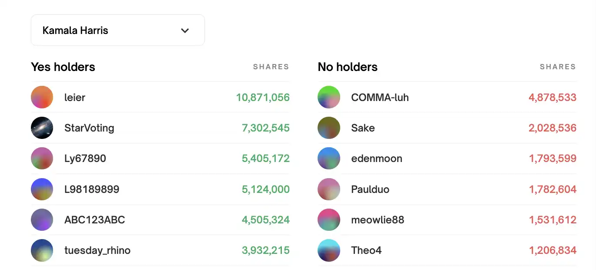This screenshot has width=596, height=270.
Task: Click the meowlie88 username link
Action: pyautogui.click(x=377, y=220)
